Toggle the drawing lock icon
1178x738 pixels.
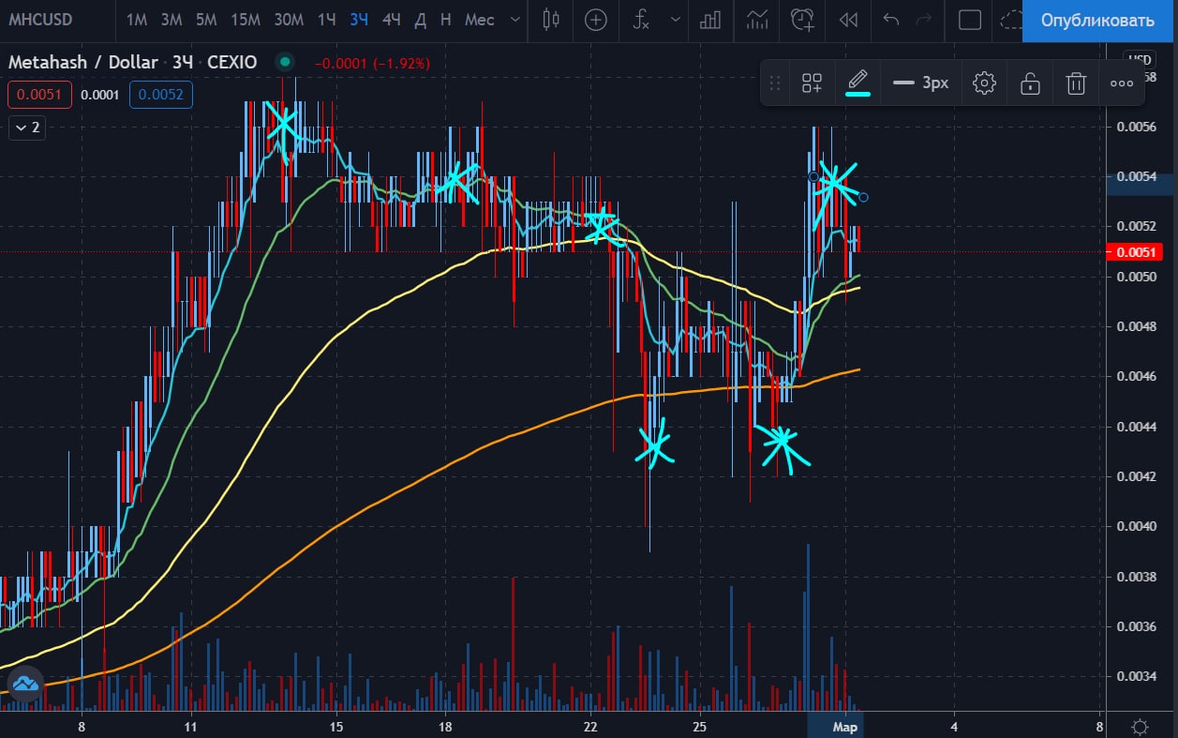point(1030,83)
